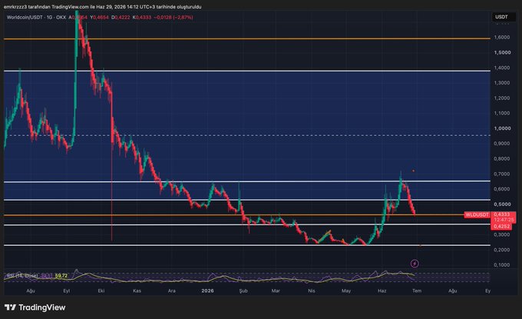Click the TradingView logo
The image size is (522, 319).
tap(35, 307)
